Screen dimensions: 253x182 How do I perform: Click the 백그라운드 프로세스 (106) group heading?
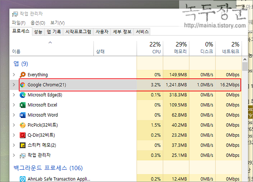48,168
